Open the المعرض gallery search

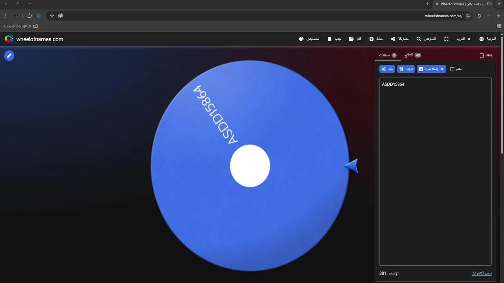[x=426, y=39]
